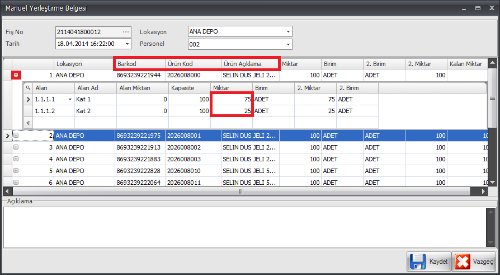Maximize the Manuel Yerleştirme Belgesi window
Viewport: 500px width, 275px height.
tap(478, 8)
